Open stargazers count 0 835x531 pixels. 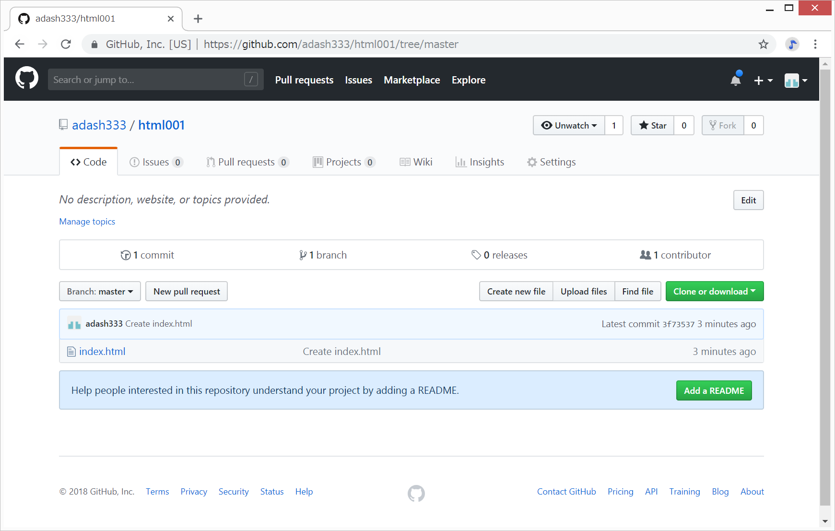684,125
